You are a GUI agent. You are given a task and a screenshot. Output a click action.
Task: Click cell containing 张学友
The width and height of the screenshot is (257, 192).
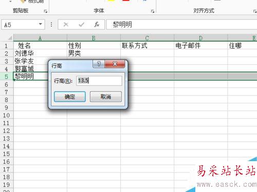pos(31,61)
